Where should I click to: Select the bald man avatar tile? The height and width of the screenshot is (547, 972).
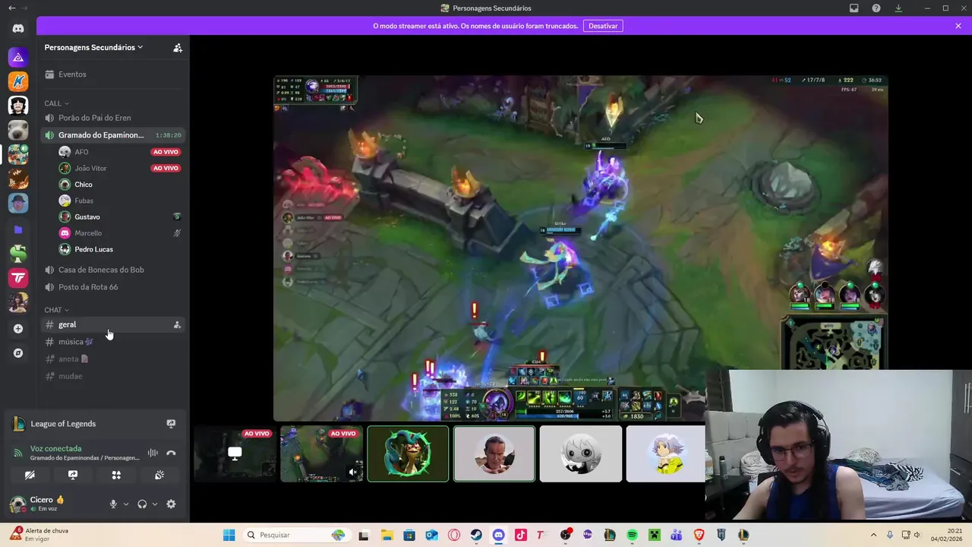click(x=494, y=454)
